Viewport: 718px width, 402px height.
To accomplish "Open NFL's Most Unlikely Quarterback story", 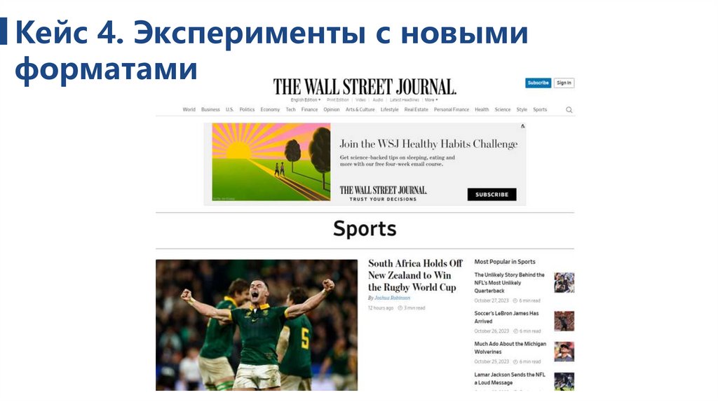I will pyautogui.click(x=509, y=283).
